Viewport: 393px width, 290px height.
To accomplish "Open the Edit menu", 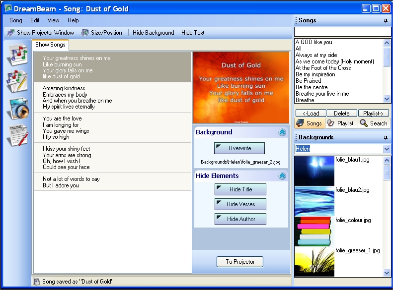I will click(x=35, y=20).
